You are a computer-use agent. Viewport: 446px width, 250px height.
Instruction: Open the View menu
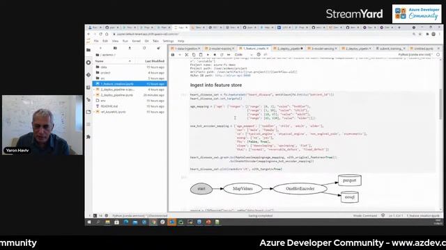115,41
